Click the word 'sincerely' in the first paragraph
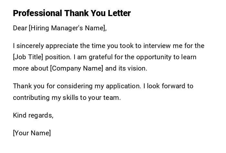This screenshot has width=226, height=153. (x=30, y=46)
